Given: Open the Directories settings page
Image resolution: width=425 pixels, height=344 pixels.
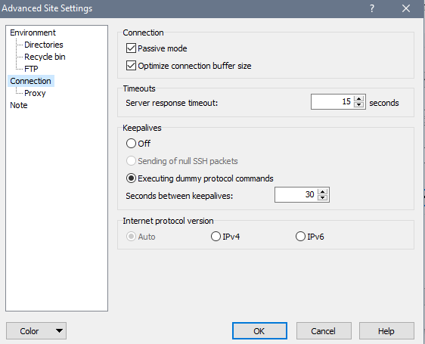Looking at the screenshot, I should (x=44, y=45).
